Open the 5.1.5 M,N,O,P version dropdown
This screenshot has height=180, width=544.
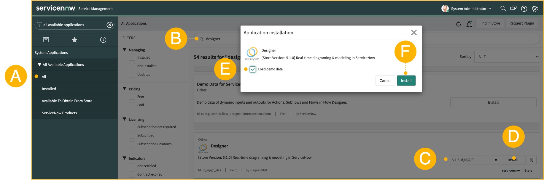coord(475,160)
